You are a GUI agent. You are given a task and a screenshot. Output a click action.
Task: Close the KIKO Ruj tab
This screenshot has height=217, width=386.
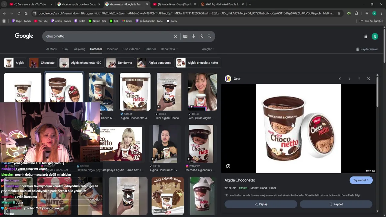243,4
